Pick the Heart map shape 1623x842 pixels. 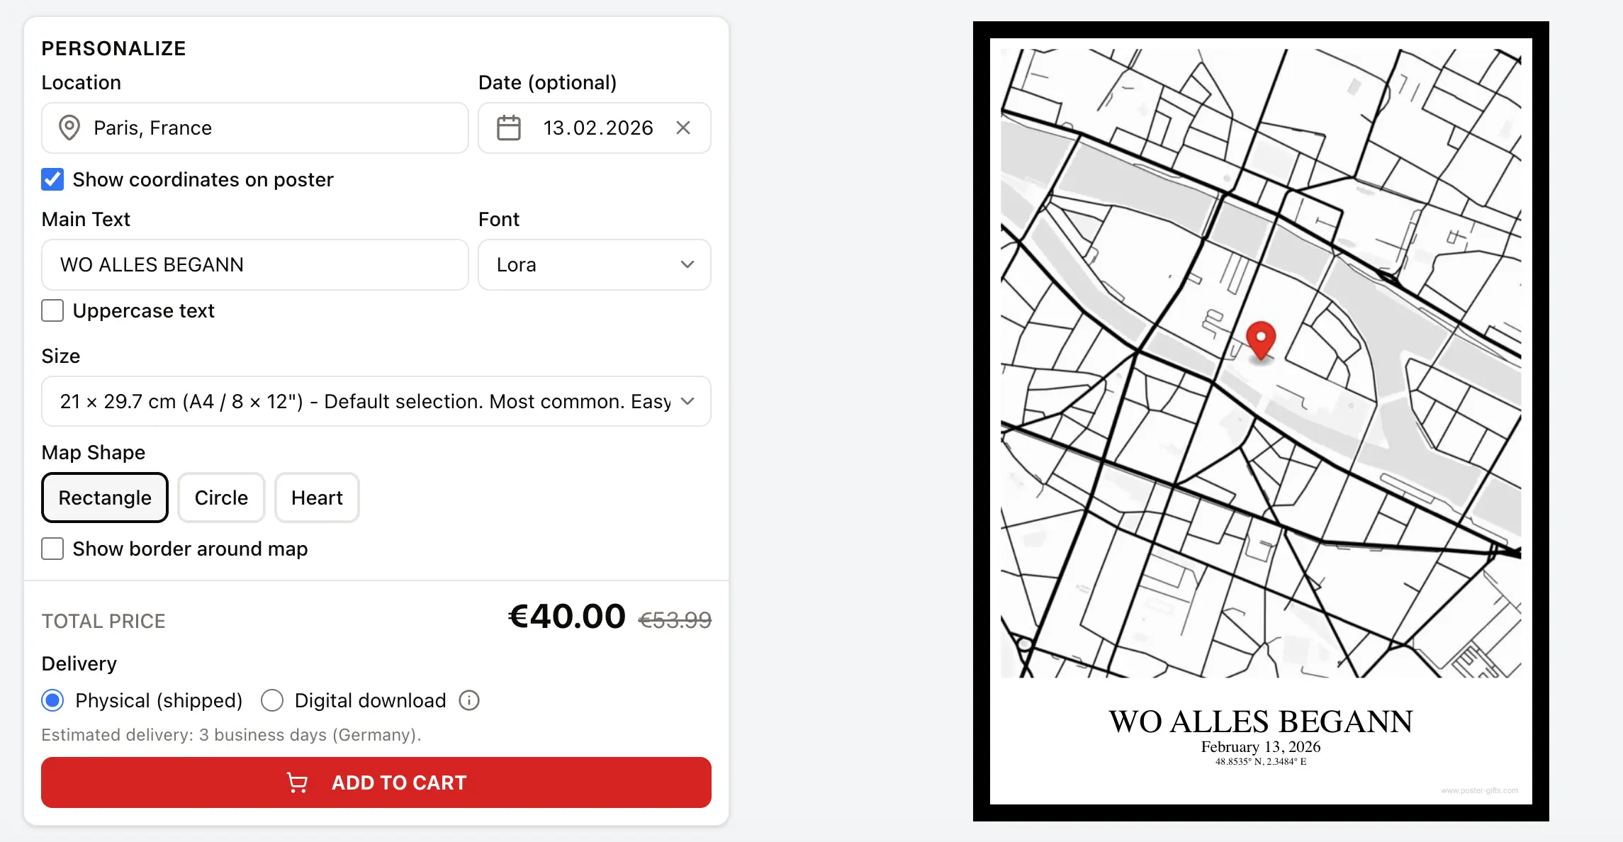[317, 498]
